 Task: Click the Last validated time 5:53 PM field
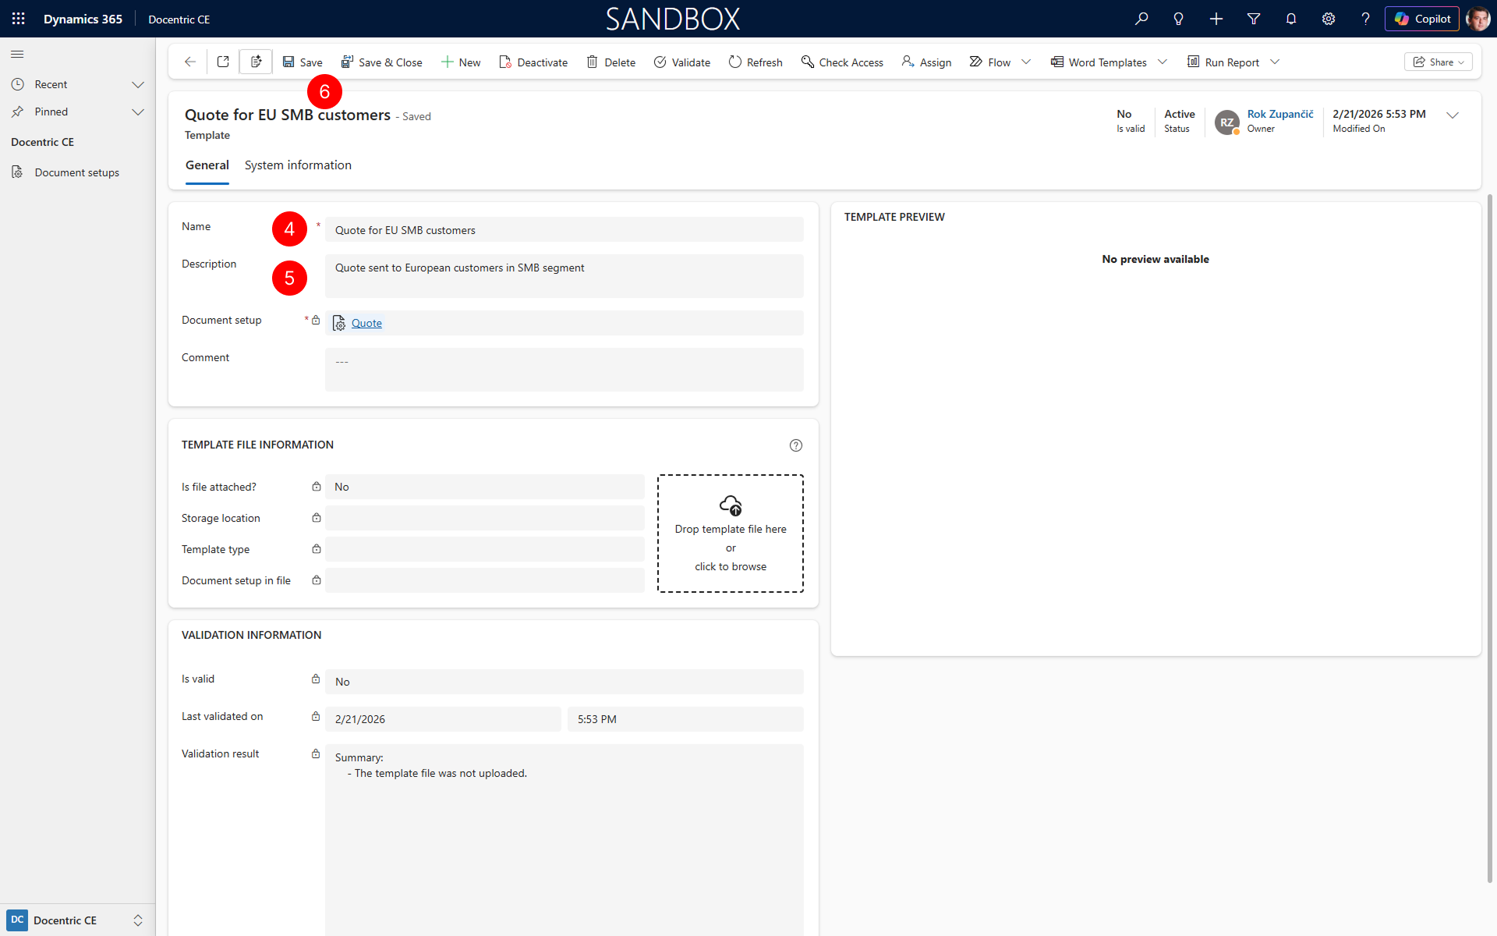(685, 719)
